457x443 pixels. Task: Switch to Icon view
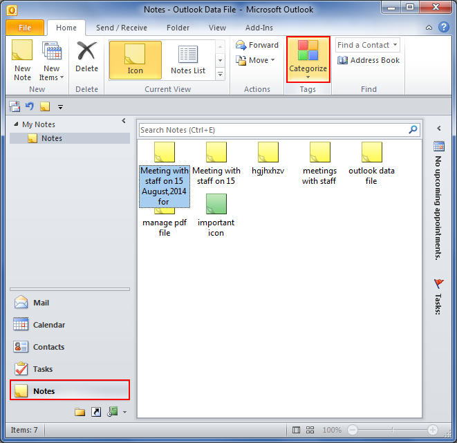pyautogui.click(x=136, y=60)
